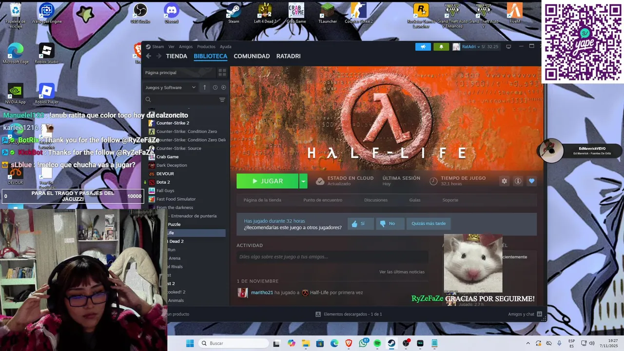Toggle Half-Life favorite heart
The image size is (624, 351).
(x=531, y=181)
